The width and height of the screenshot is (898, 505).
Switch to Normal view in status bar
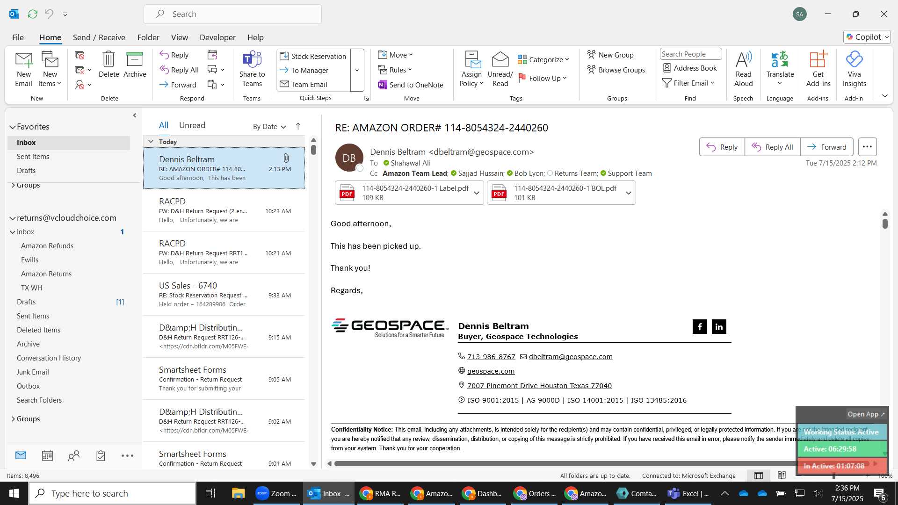click(x=759, y=476)
